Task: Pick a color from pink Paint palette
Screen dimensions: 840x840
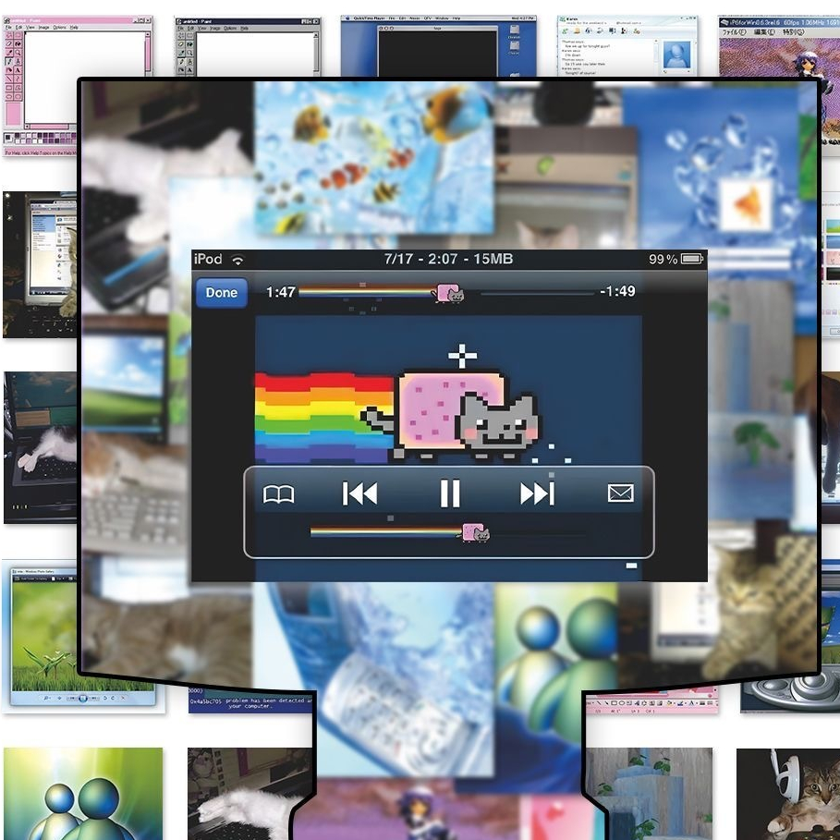Action: pyautogui.click(x=45, y=139)
